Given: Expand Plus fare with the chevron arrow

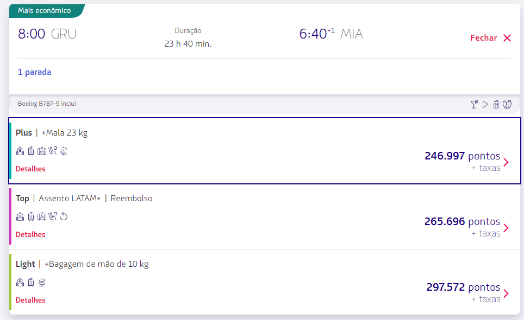Looking at the screenshot, I should tap(506, 162).
